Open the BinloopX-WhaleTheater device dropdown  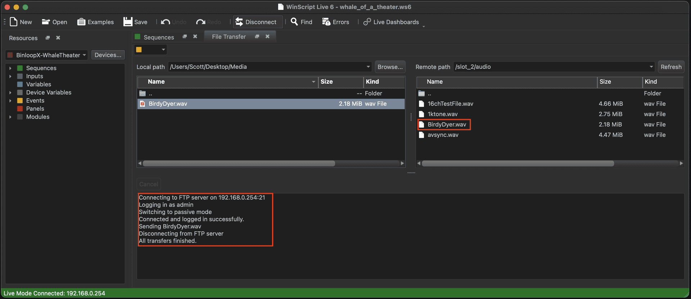coord(84,55)
